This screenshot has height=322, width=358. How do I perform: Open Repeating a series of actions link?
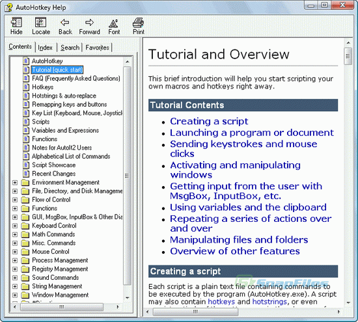coord(251,223)
